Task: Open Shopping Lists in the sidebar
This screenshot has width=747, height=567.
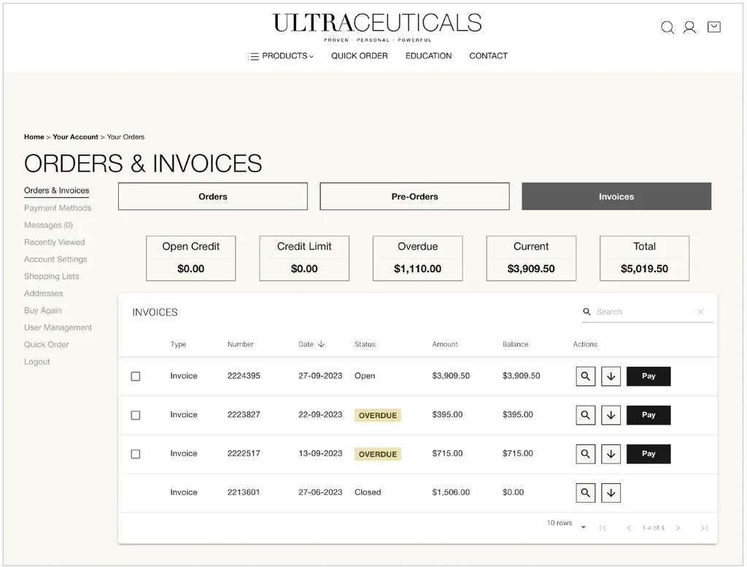Action: (52, 277)
